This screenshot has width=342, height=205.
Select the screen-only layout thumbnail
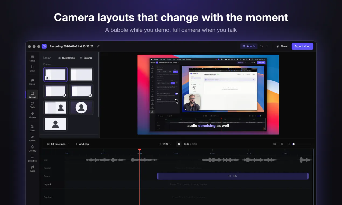tap(81, 74)
